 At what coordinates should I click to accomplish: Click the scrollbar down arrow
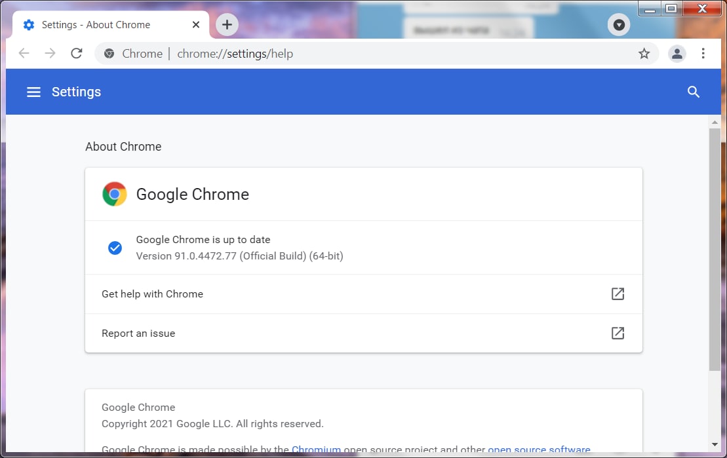[715, 444]
